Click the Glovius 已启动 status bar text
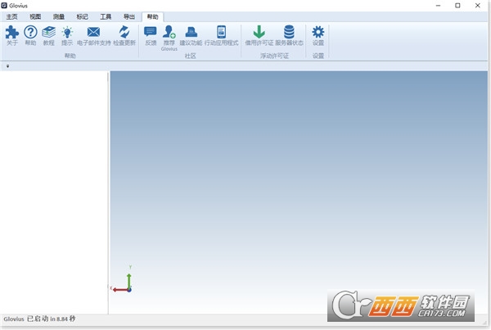Screen dimensions: 491x330 (x=39, y=319)
